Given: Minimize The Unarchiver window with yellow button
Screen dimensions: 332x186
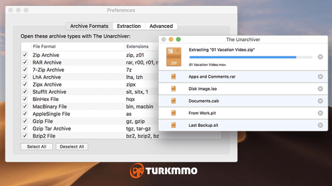Looking at the screenshot, I should click(171, 39).
